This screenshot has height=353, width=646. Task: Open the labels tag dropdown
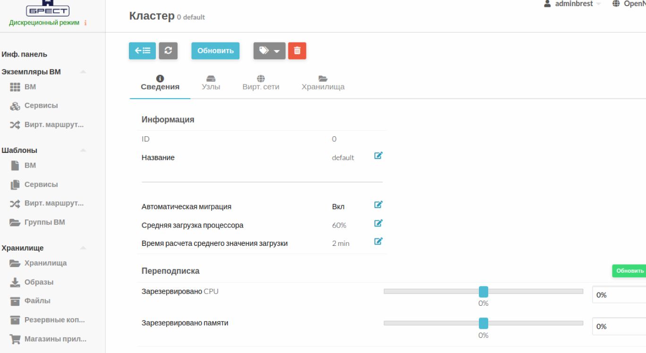(x=269, y=51)
